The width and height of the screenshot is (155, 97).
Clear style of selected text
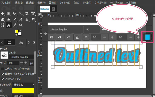coord(51,37)
